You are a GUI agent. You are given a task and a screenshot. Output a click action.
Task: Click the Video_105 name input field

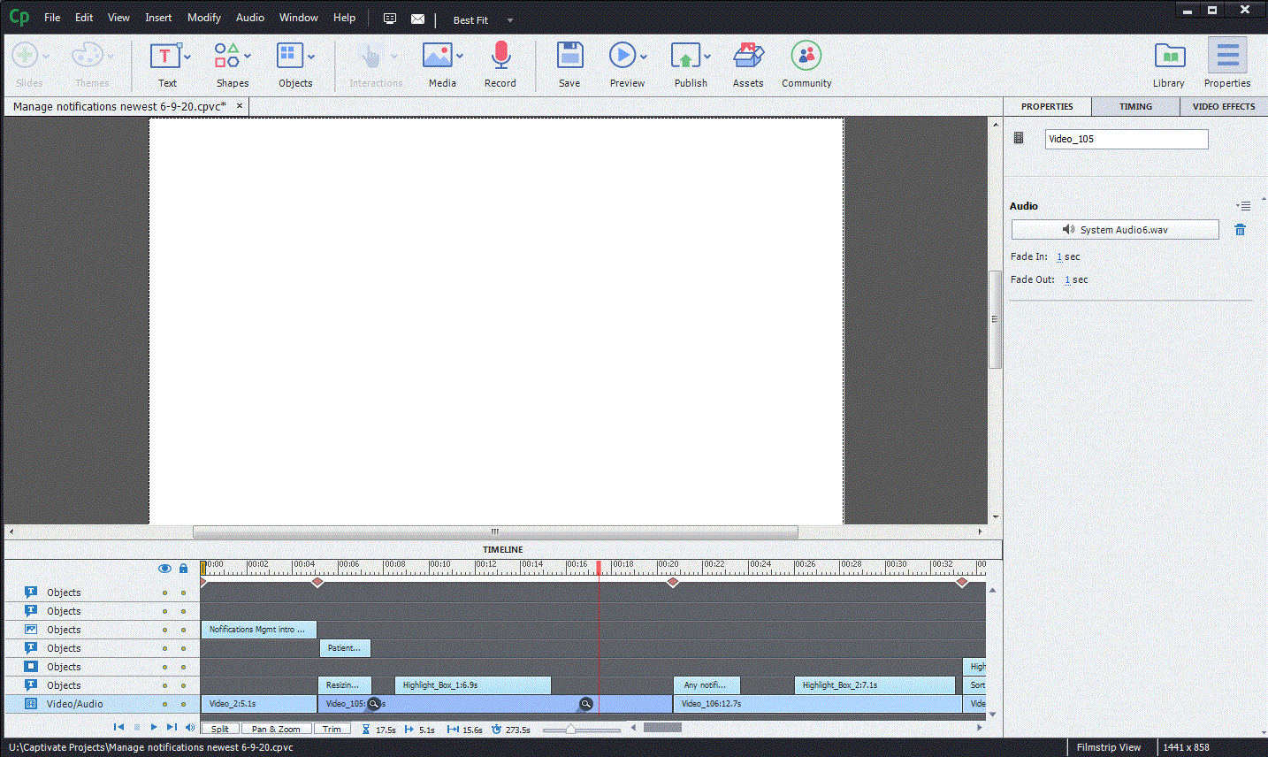coord(1126,139)
